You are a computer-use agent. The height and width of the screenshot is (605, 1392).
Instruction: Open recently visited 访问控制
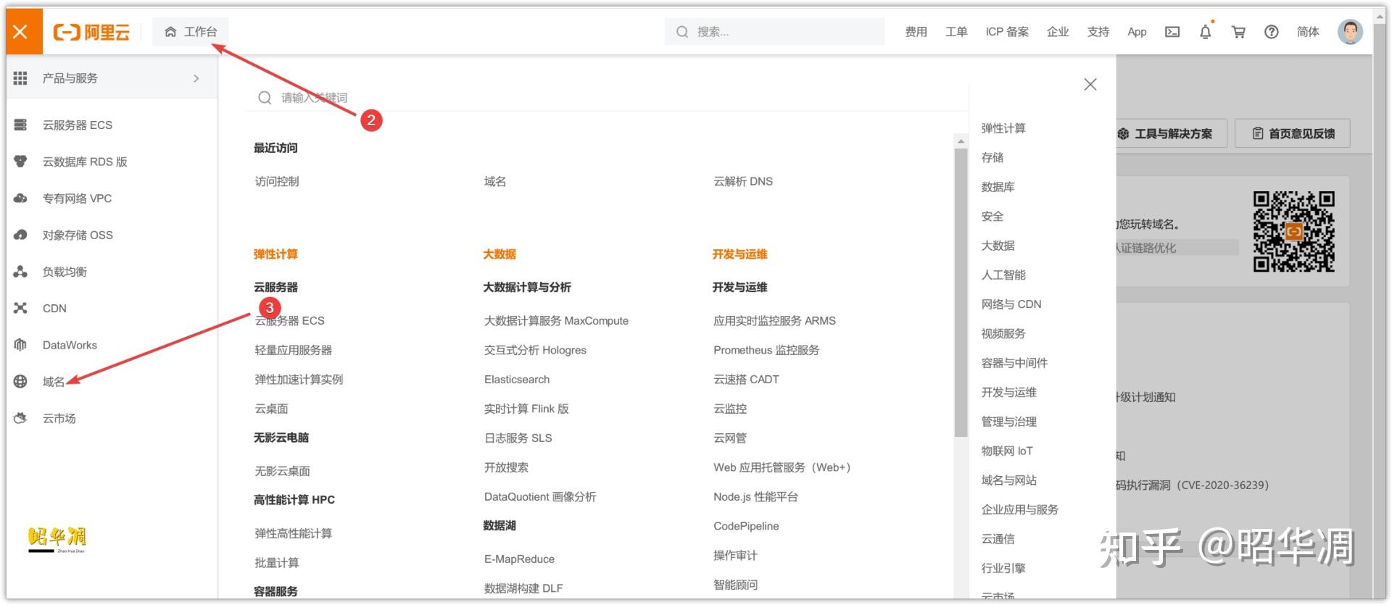(x=277, y=182)
